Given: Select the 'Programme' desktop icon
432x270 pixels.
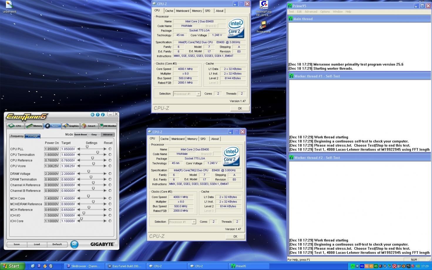Looking at the screenshot, I should pyautogui.click(x=263, y=27).
